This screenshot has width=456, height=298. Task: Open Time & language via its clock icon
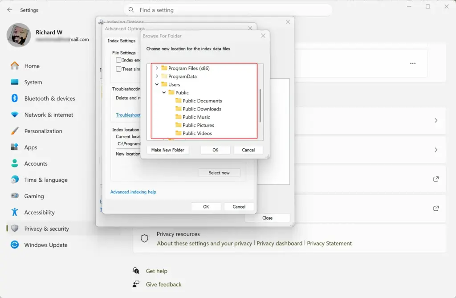pos(15,180)
